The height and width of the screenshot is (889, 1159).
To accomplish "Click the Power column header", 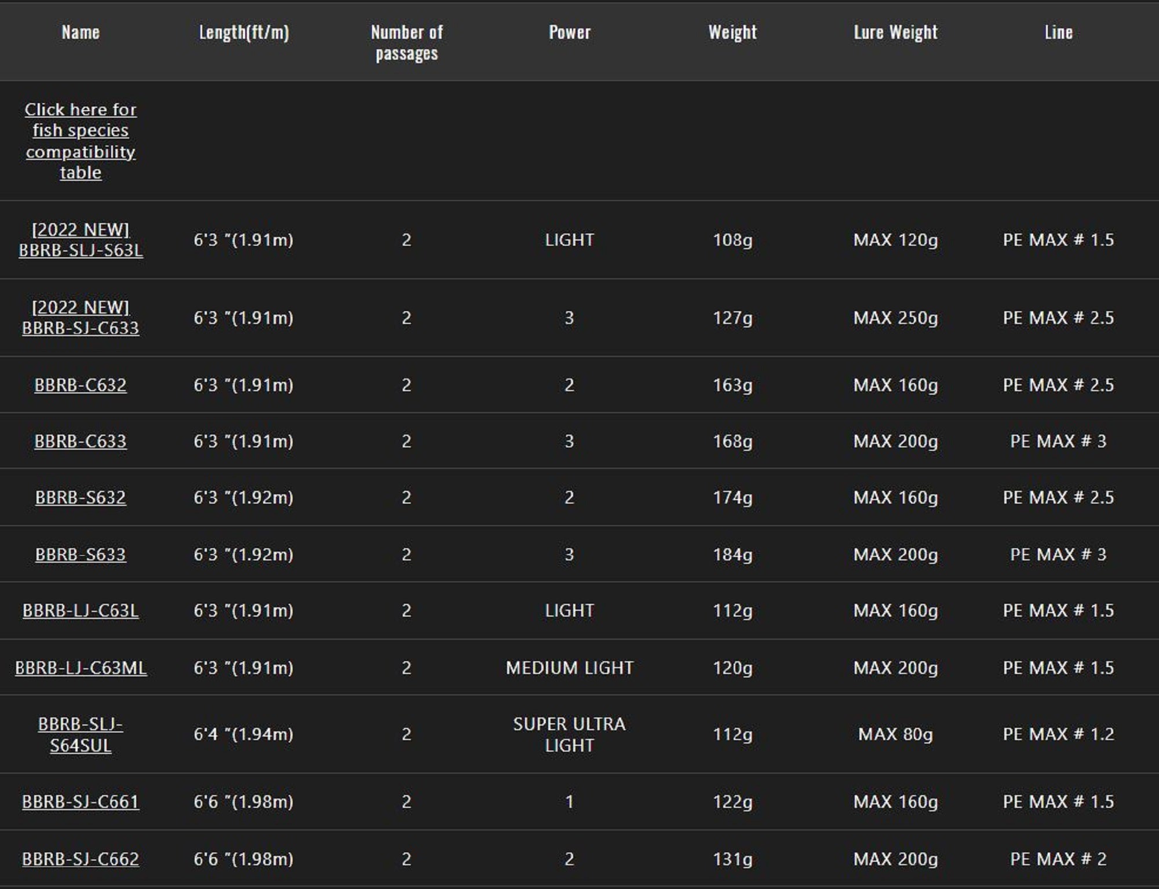I will (x=570, y=32).
